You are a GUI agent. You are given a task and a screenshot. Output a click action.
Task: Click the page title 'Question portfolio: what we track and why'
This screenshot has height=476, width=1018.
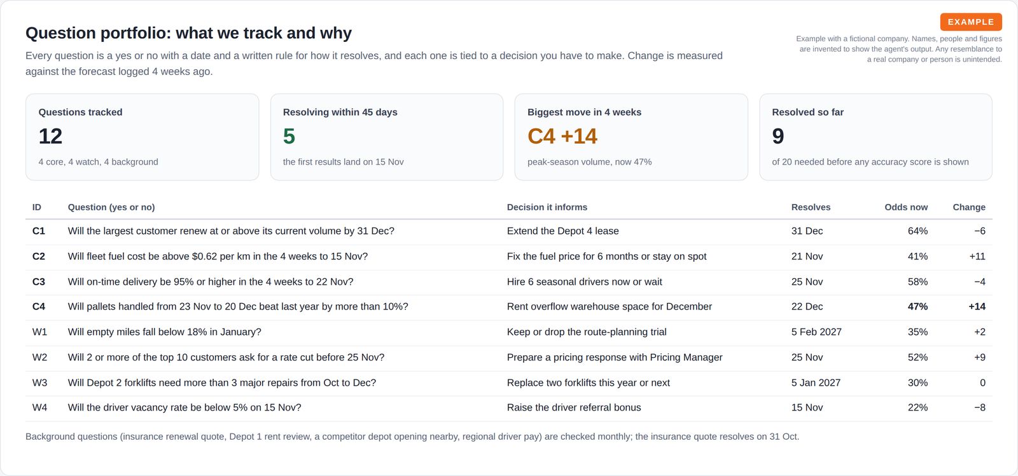point(188,33)
